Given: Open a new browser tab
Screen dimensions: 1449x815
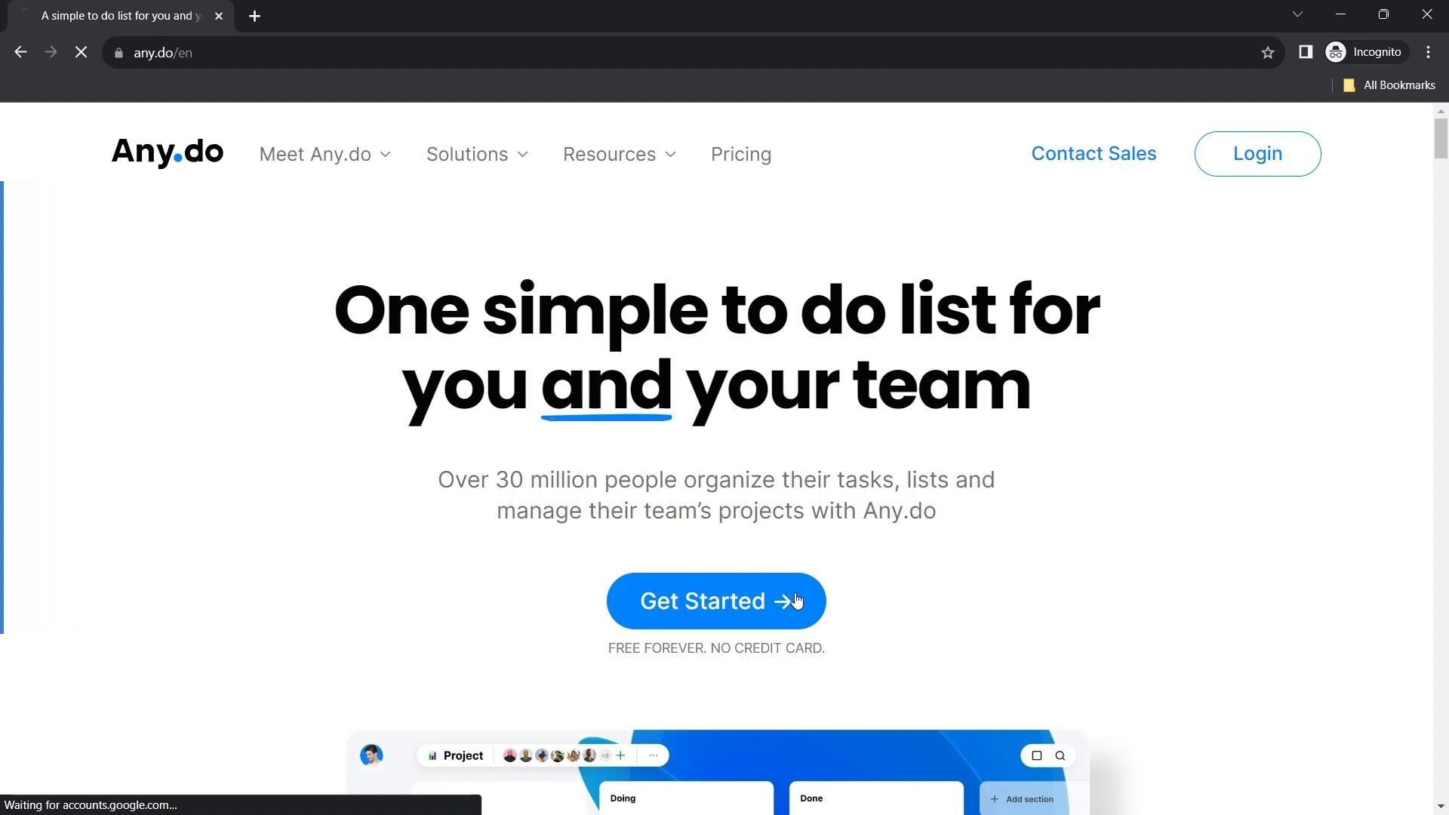Looking at the screenshot, I should [x=254, y=16].
